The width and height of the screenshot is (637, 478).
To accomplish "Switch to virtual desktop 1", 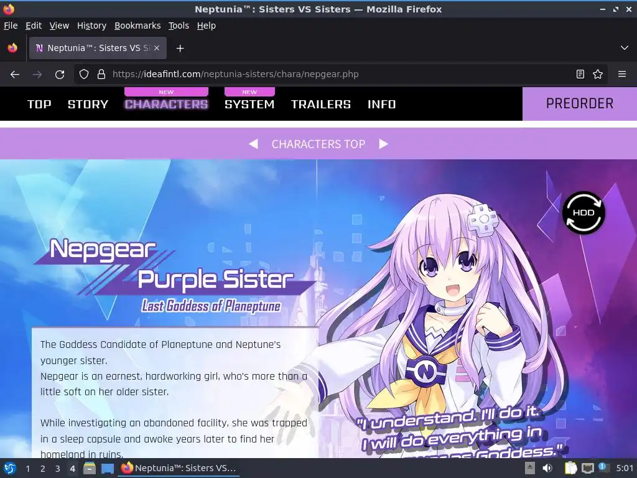I will tap(27, 469).
